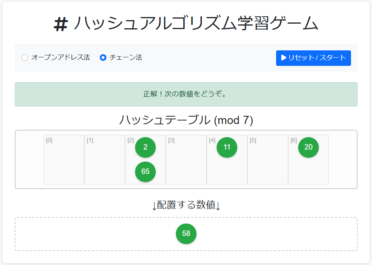Click the [2] slot index label
This screenshot has width=372, height=265.
tap(130, 140)
